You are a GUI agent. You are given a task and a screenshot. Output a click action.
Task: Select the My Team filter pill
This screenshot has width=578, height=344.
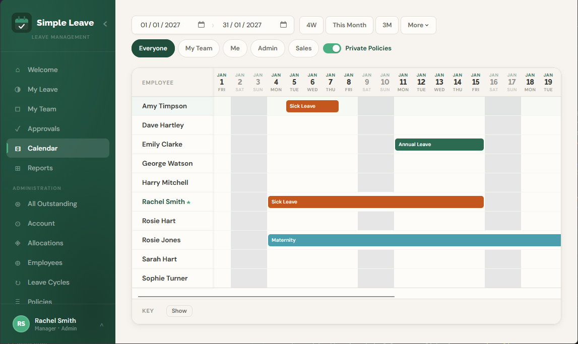(x=199, y=48)
